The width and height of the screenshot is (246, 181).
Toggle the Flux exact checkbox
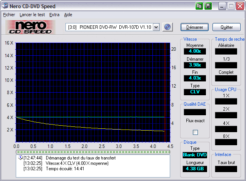point(195,132)
